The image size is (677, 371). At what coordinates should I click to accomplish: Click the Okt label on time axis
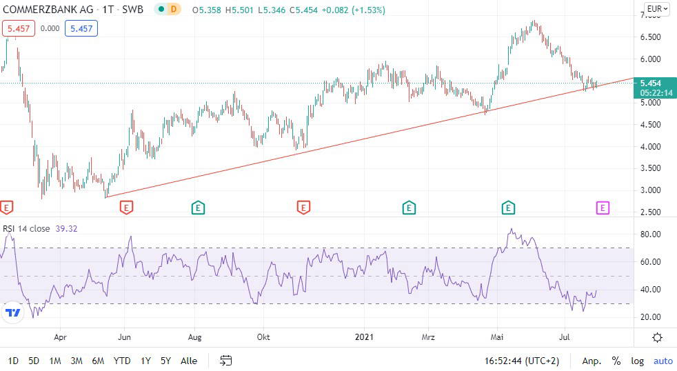pyautogui.click(x=263, y=337)
